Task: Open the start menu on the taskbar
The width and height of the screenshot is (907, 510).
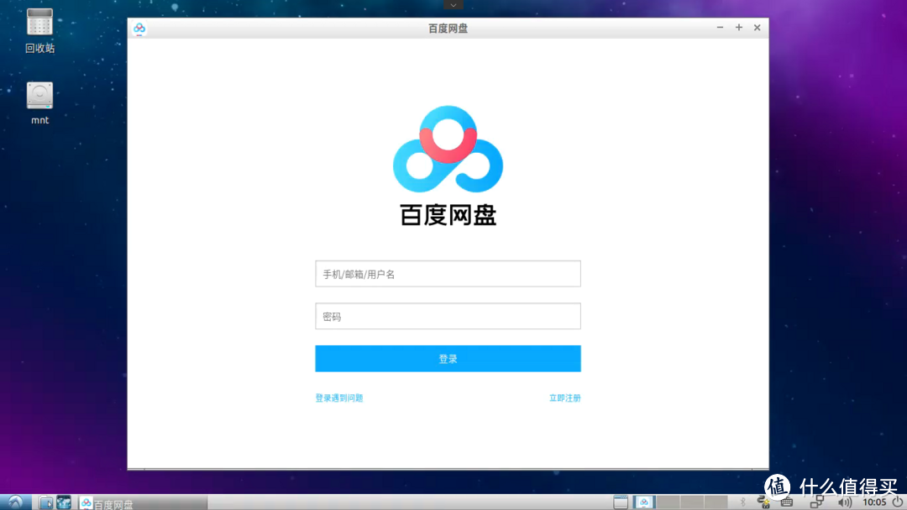Action: pos(15,502)
